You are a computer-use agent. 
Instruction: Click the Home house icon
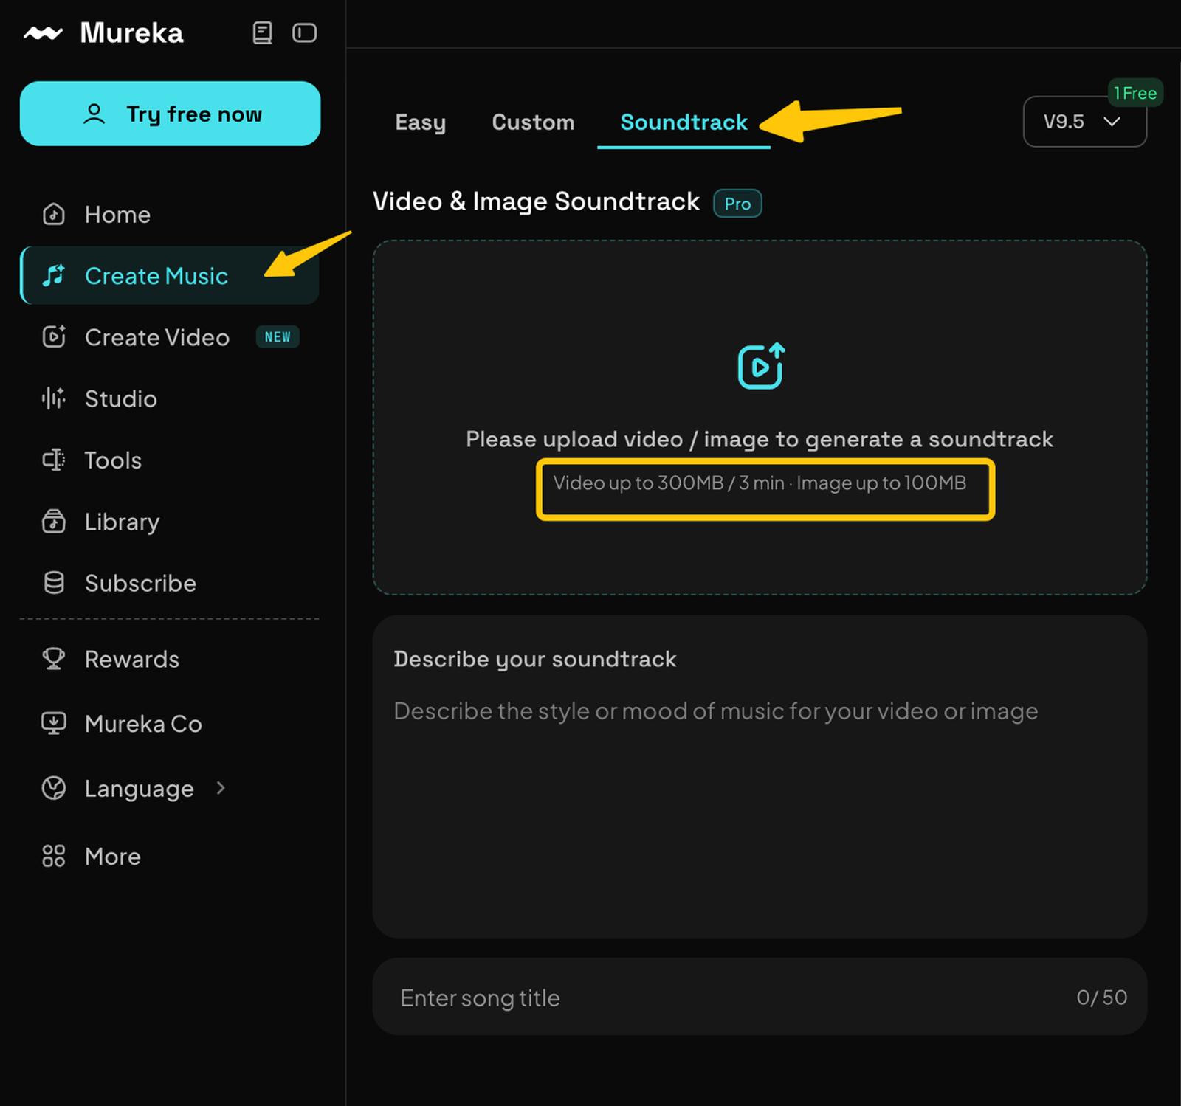point(53,214)
